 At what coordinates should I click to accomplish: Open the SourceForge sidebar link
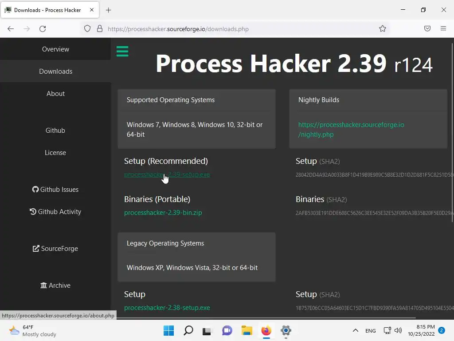coord(55,249)
